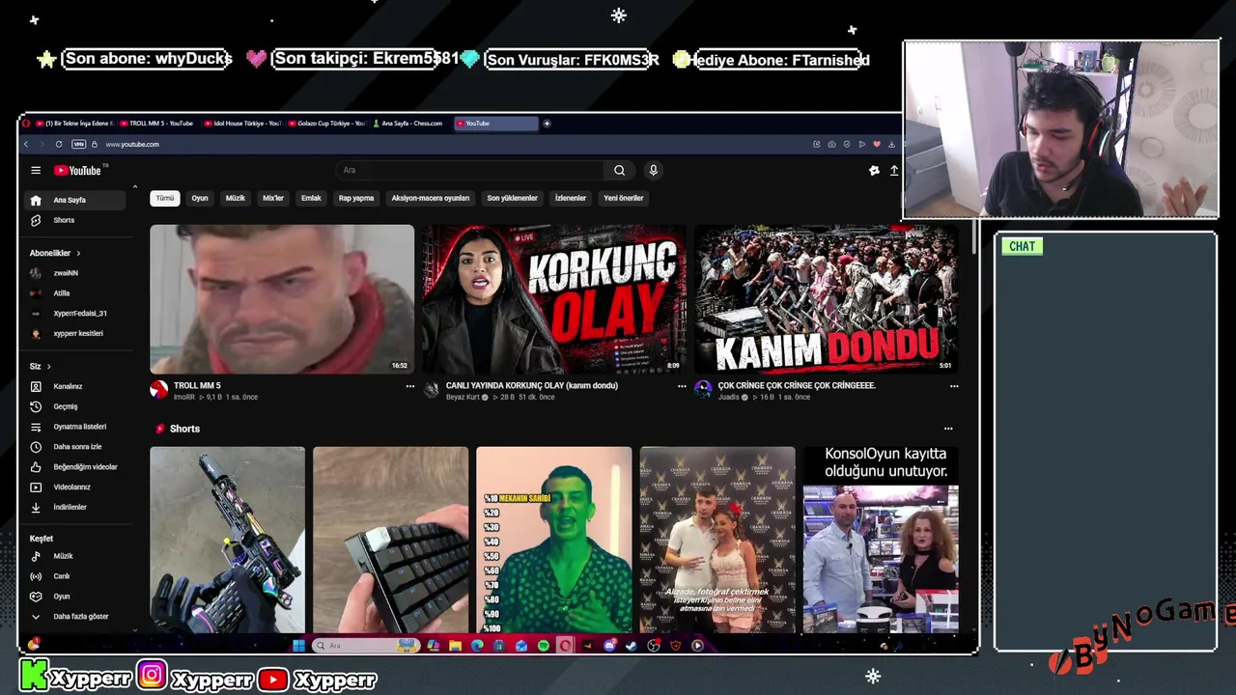Select Aksiyon-macera oyunları chip
1236x695 pixels.
click(x=431, y=198)
